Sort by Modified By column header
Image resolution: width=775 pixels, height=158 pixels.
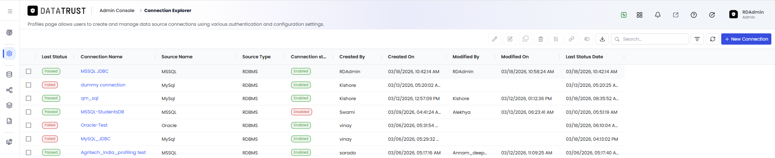(466, 57)
